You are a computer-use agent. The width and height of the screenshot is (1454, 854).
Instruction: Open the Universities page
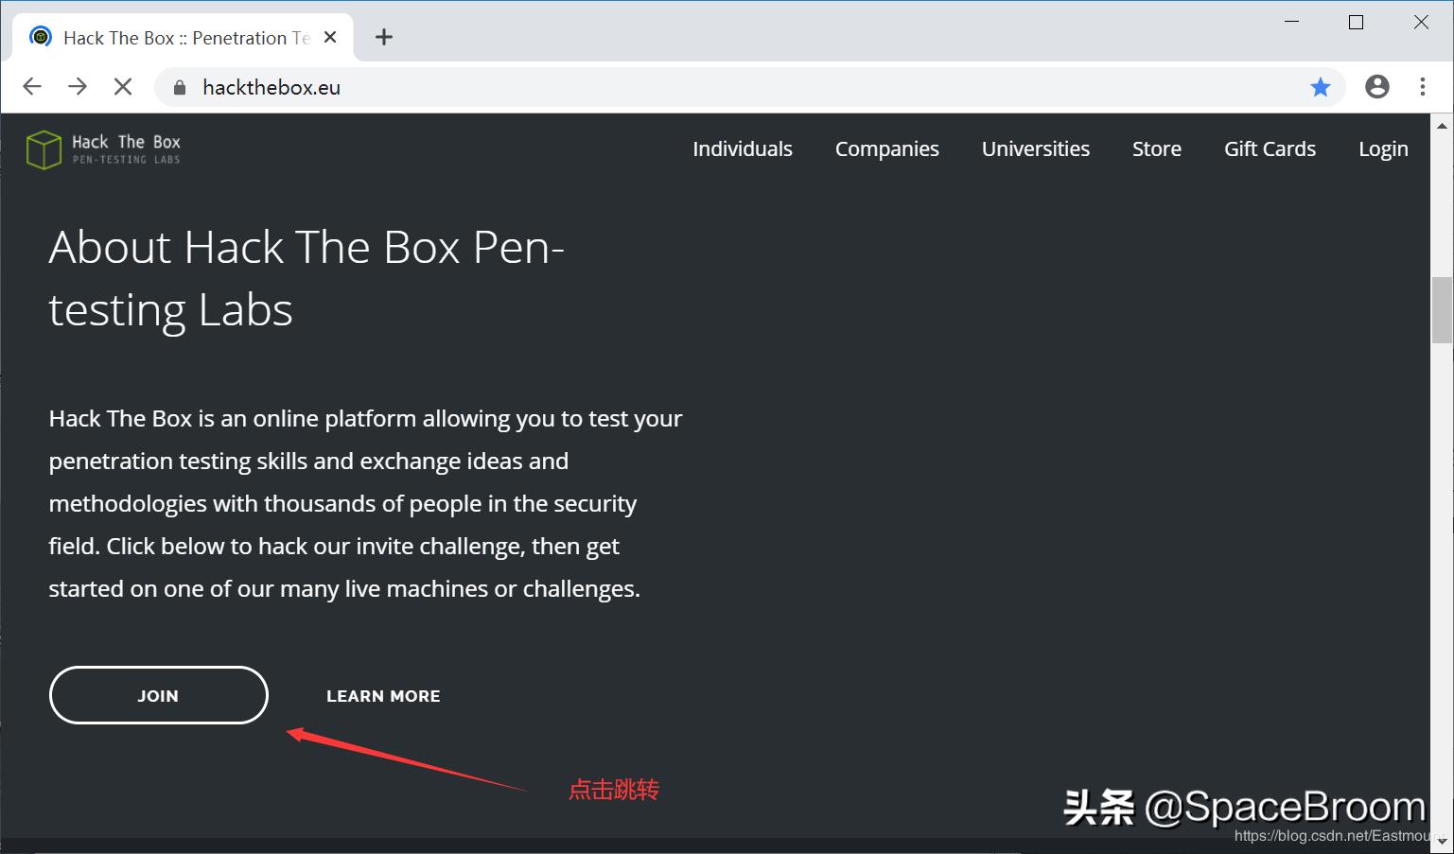[x=1035, y=148]
